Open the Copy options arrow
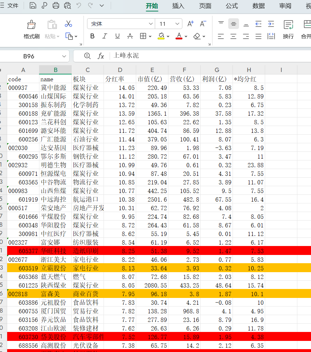 click(76, 37)
